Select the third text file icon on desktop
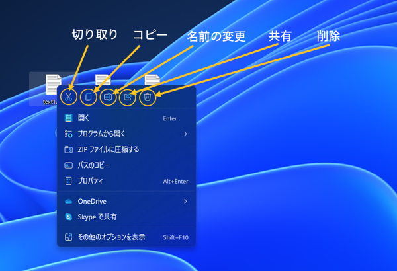The width and height of the screenshot is (397, 271). [152, 80]
